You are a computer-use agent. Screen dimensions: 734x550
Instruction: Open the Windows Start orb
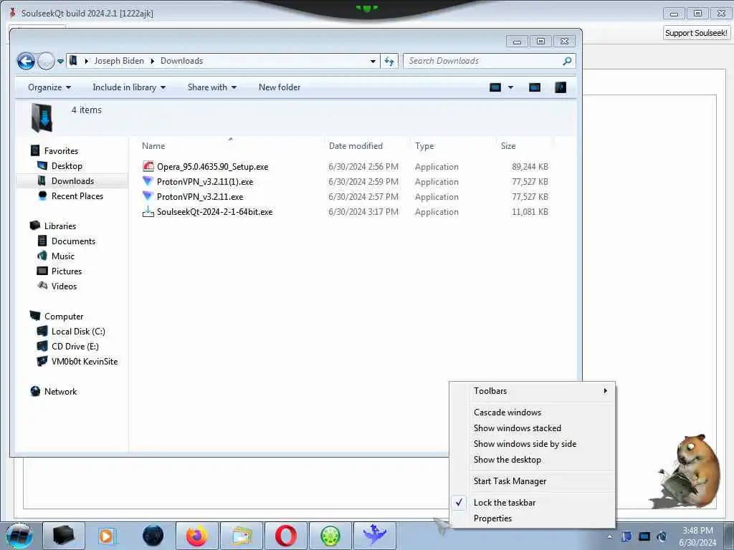[x=19, y=536]
